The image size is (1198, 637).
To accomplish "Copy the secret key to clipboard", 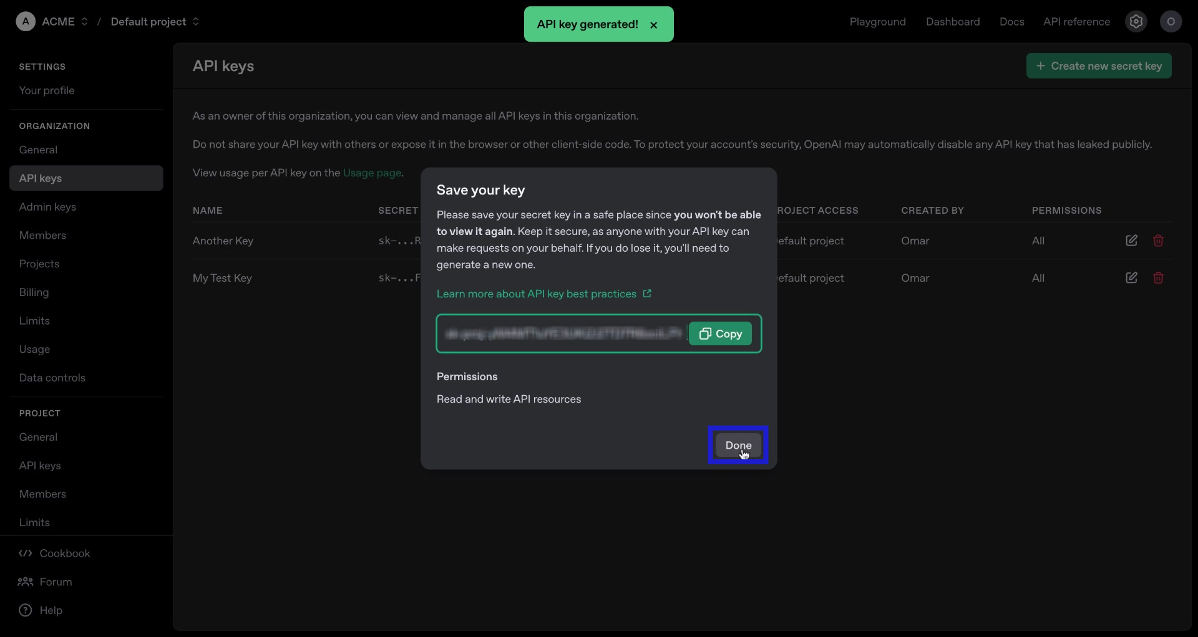I will click(721, 333).
